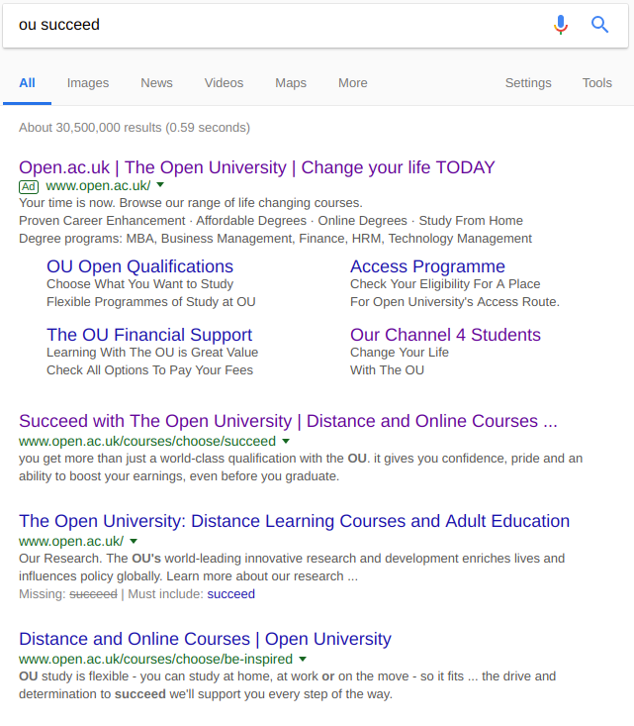This screenshot has height=726, width=634.
Task: Open the Videos tab
Action: [x=224, y=83]
